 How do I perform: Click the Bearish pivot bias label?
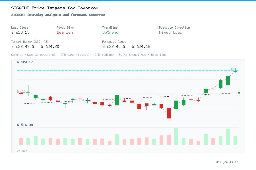tap(65, 33)
